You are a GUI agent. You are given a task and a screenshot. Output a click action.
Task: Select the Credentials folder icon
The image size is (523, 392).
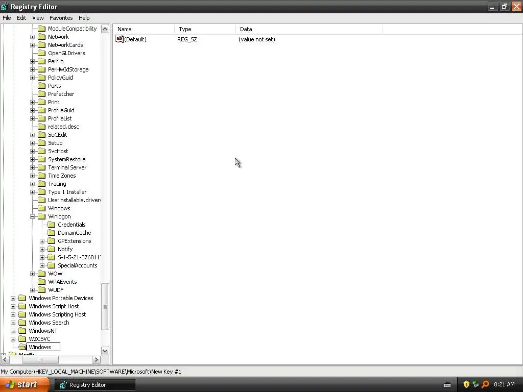tap(52, 225)
